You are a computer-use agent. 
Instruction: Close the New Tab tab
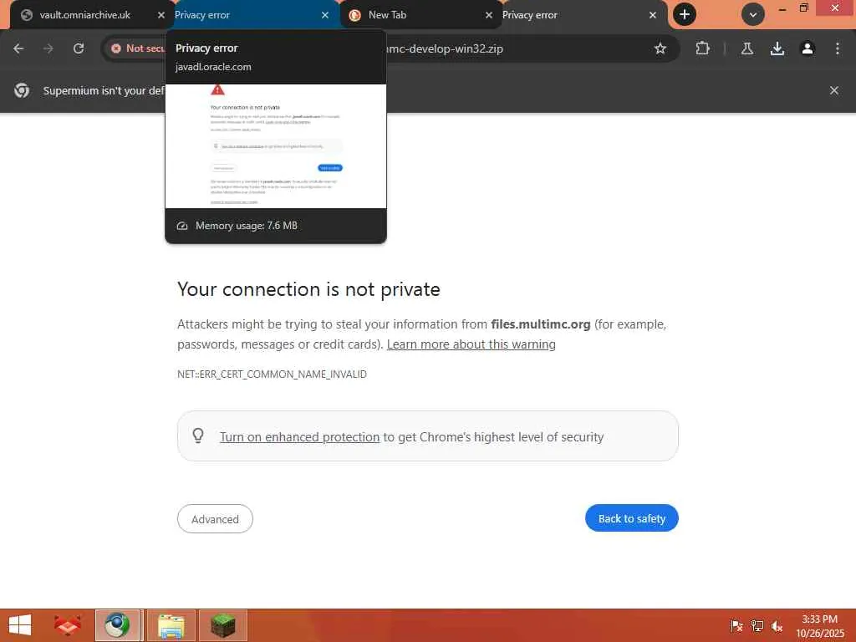click(x=488, y=15)
